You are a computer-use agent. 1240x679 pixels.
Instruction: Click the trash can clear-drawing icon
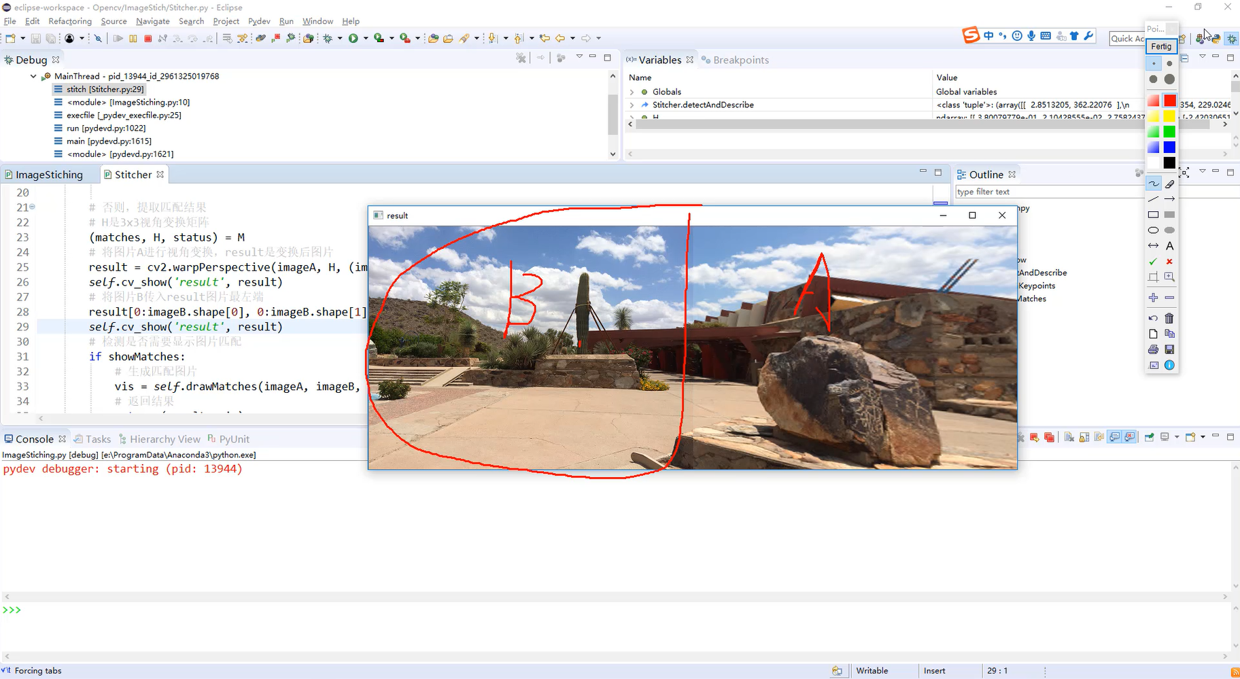[1169, 318]
